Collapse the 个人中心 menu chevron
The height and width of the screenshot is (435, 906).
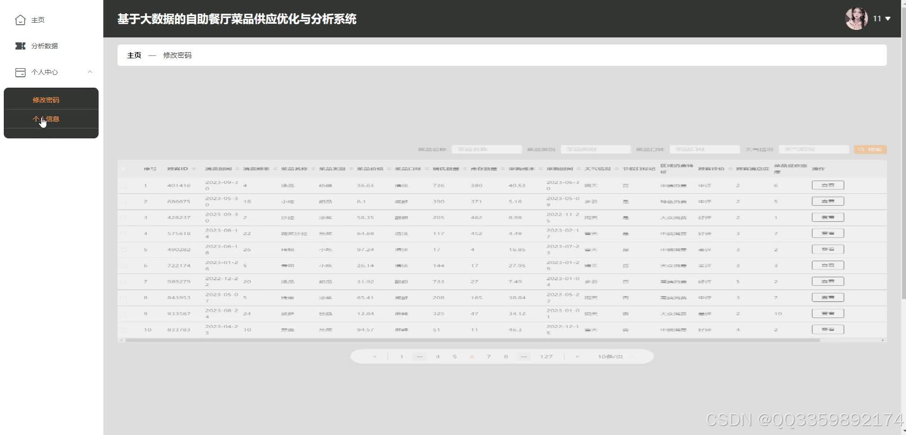tap(90, 72)
